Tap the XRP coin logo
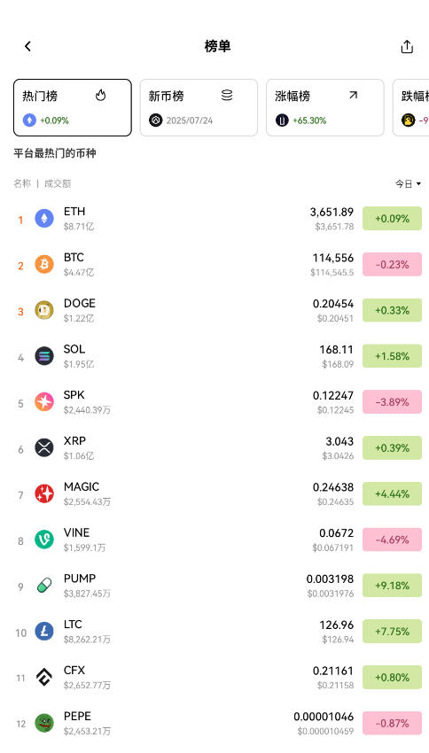This screenshot has width=429, height=753. coord(44,447)
